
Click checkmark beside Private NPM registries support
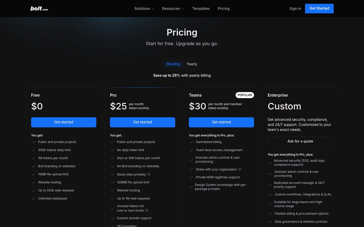click(191, 177)
